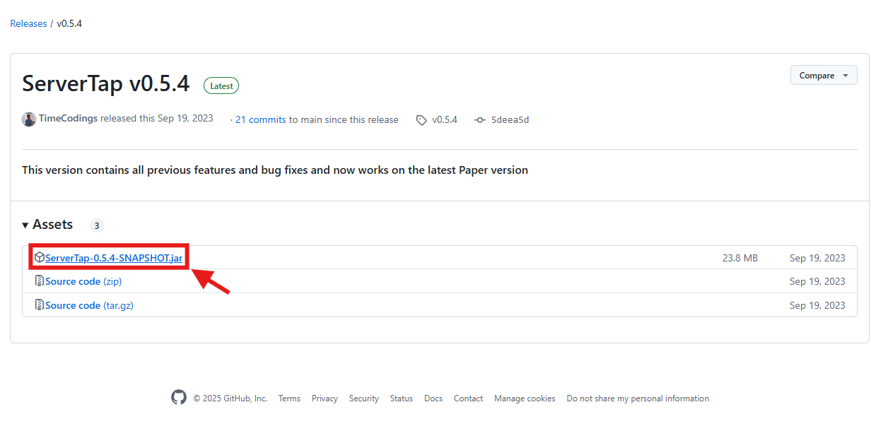The height and width of the screenshot is (431, 871).
Task: Open the Docs footer link
Action: pyautogui.click(x=433, y=398)
